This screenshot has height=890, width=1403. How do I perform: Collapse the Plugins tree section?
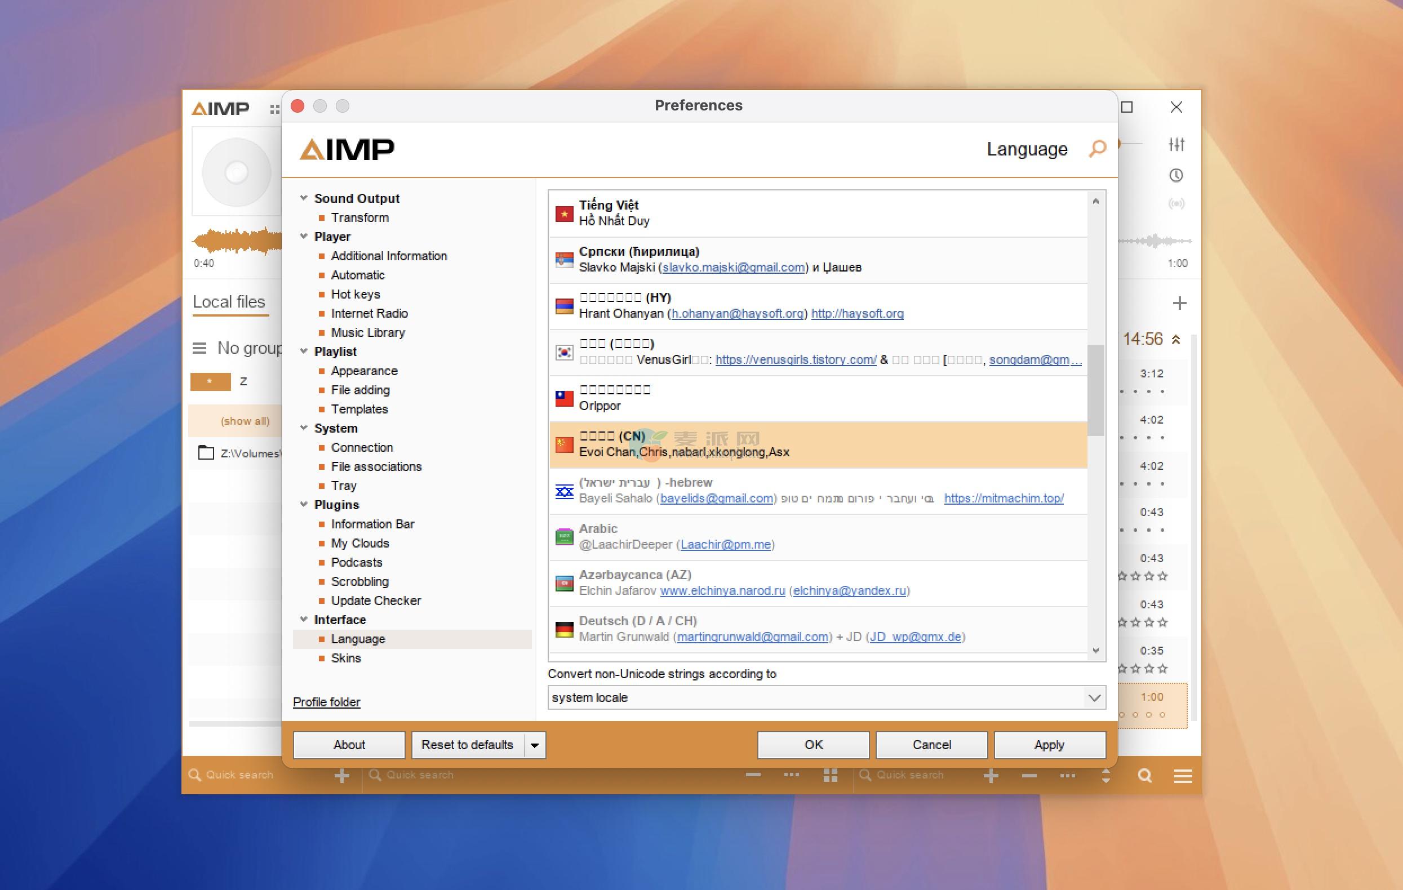click(304, 504)
